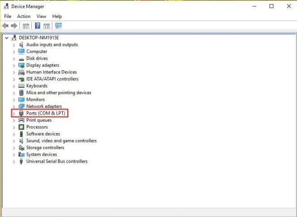Select the Software devices label
Screen dimensions: 297x217
click(43, 134)
